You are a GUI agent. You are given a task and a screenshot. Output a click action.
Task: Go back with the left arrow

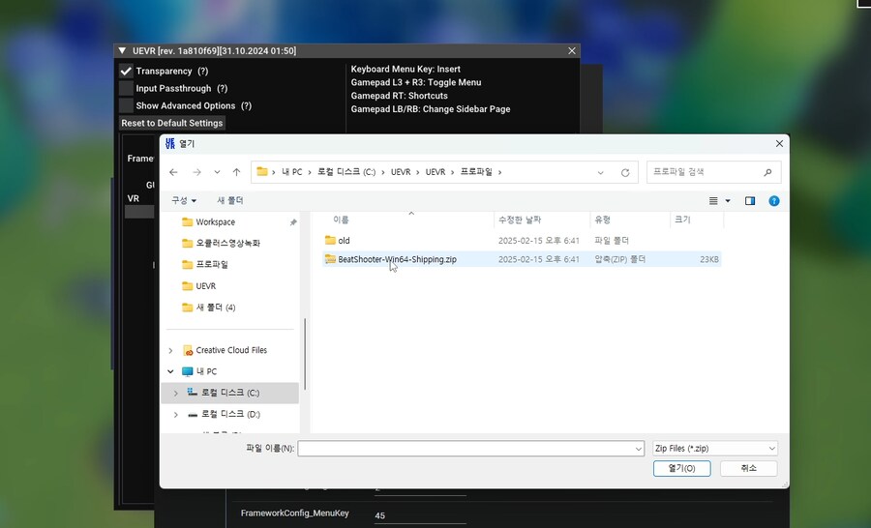pos(173,173)
